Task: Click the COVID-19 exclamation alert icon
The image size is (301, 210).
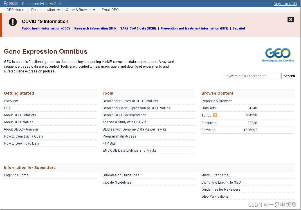Action: click(13, 22)
